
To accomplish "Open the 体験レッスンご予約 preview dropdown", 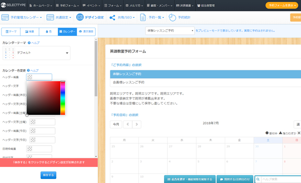I will tap(170, 31).
